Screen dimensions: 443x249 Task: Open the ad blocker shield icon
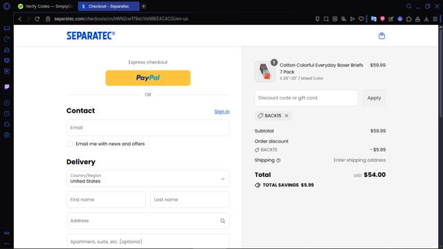335,19
